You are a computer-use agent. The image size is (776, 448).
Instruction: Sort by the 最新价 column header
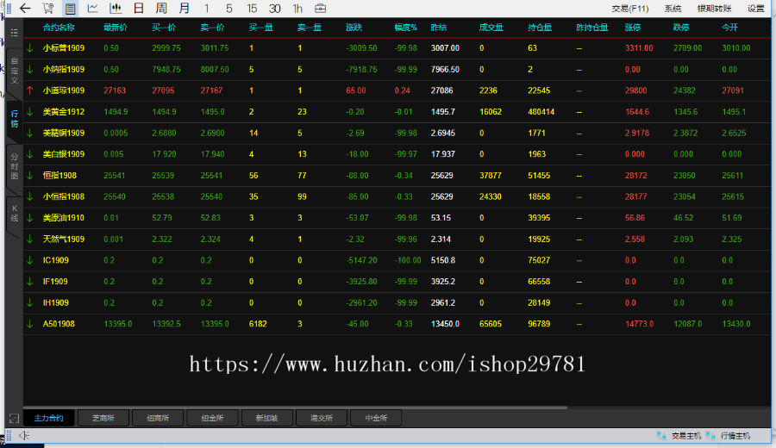[x=116, y=28]
